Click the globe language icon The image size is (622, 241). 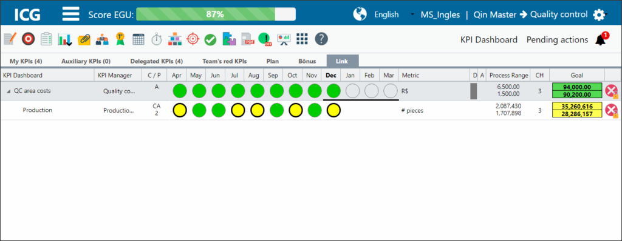point(360,15)
